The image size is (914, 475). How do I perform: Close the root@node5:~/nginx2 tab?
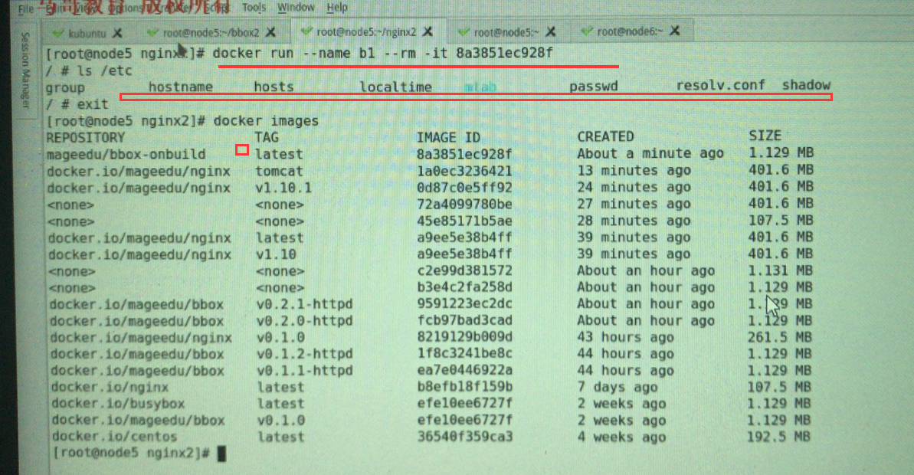coord(428,31)
